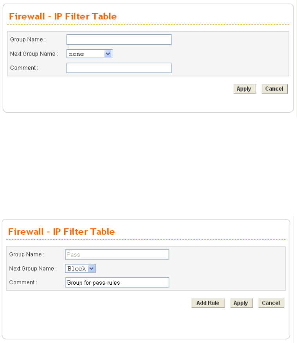Click Comment label beside Group for pass rules
Image resolution: width=297 pixels, height=343 pixels.
(x=23, y=282)
